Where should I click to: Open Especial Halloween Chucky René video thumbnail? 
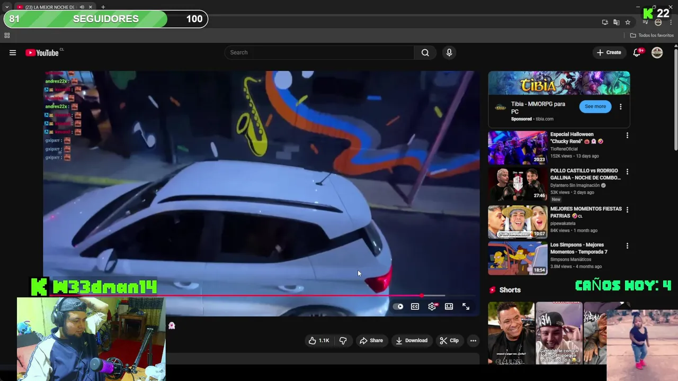click(518, 148)
